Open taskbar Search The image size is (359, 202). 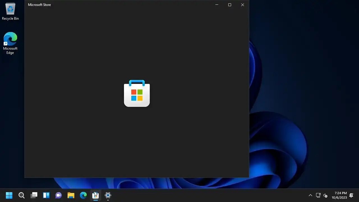tap(22, 195)
